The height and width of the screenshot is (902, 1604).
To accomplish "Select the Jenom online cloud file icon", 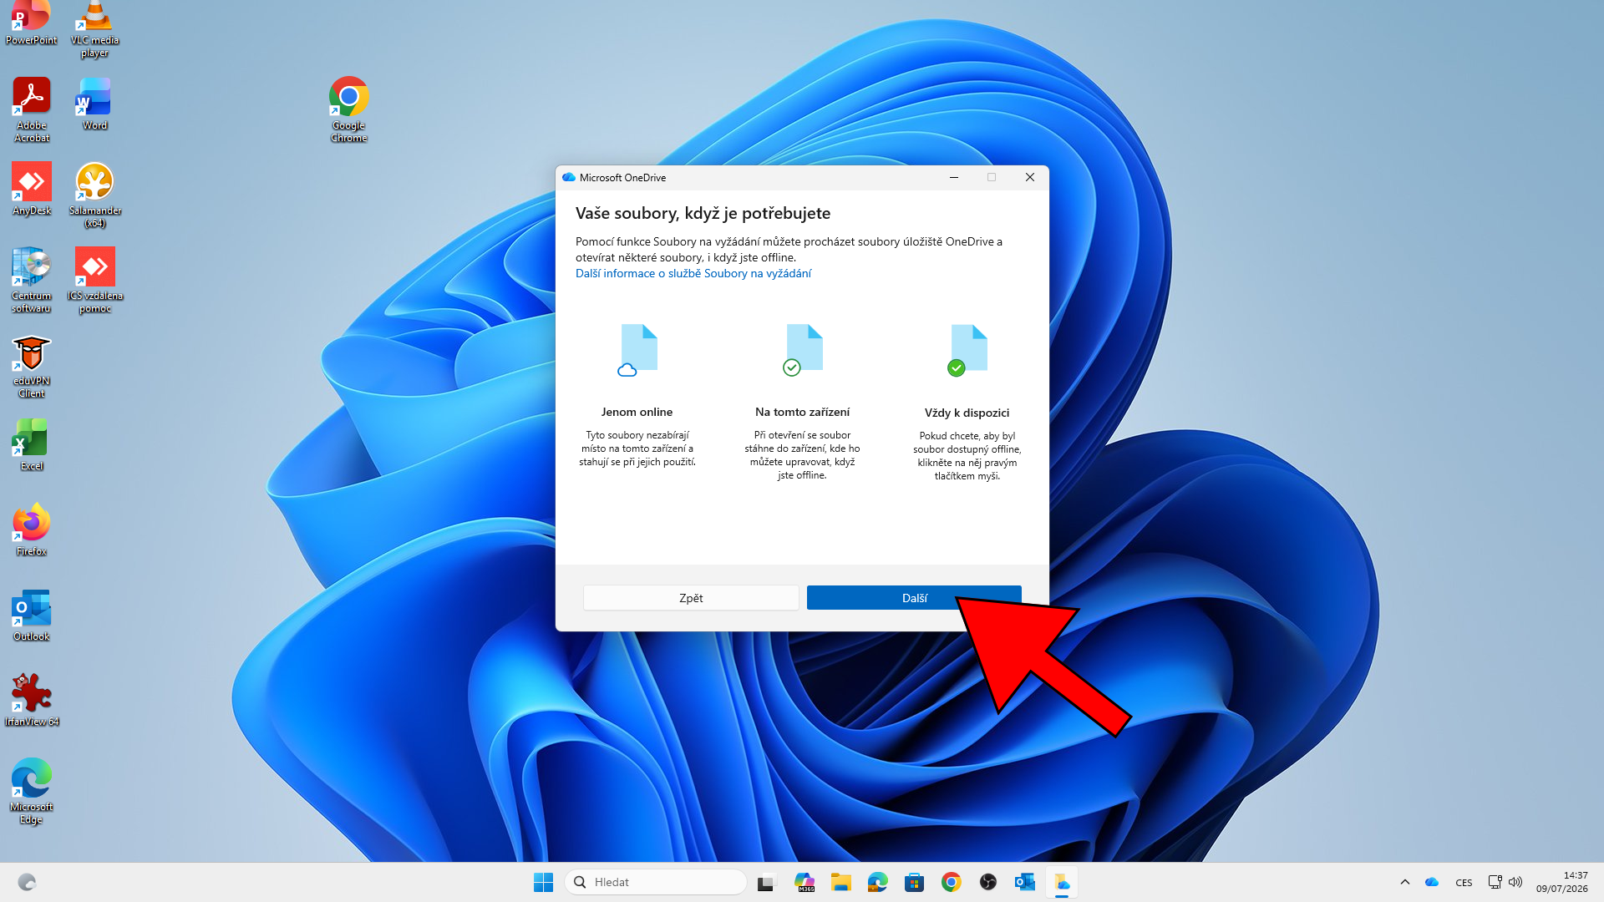I will [638, 351].
